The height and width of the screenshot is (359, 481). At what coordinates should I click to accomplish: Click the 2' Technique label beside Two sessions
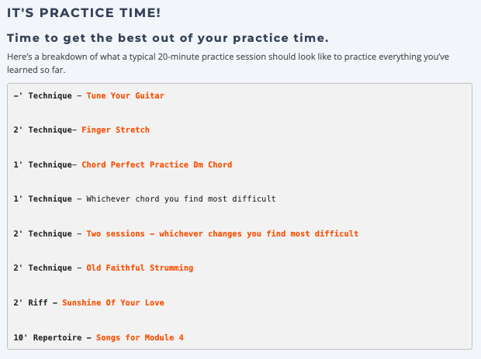(x=43, y=233)
